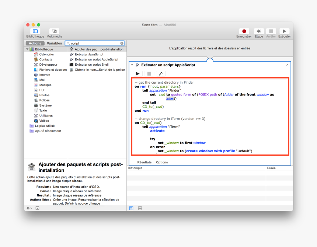Select the Système category

tap(45, 105)
